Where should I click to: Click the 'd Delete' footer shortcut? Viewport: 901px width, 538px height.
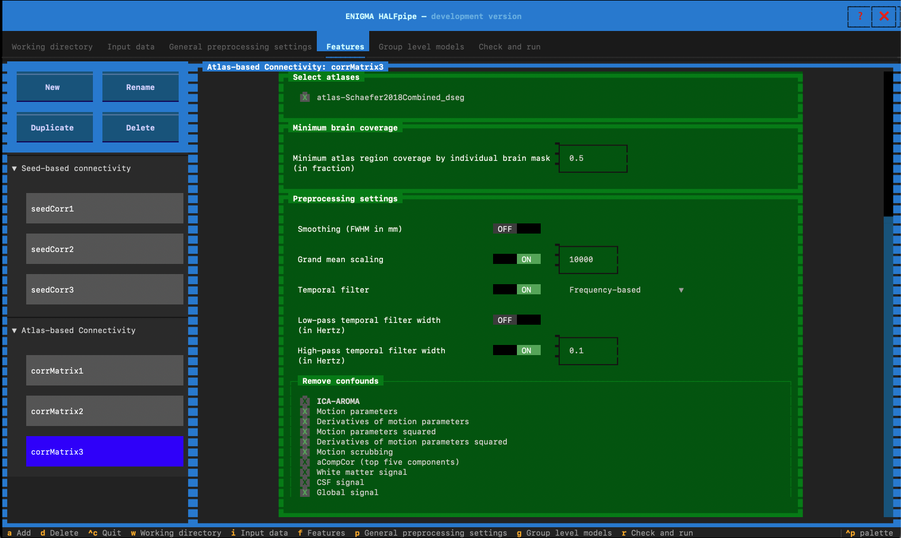click(x=60, y=533)
